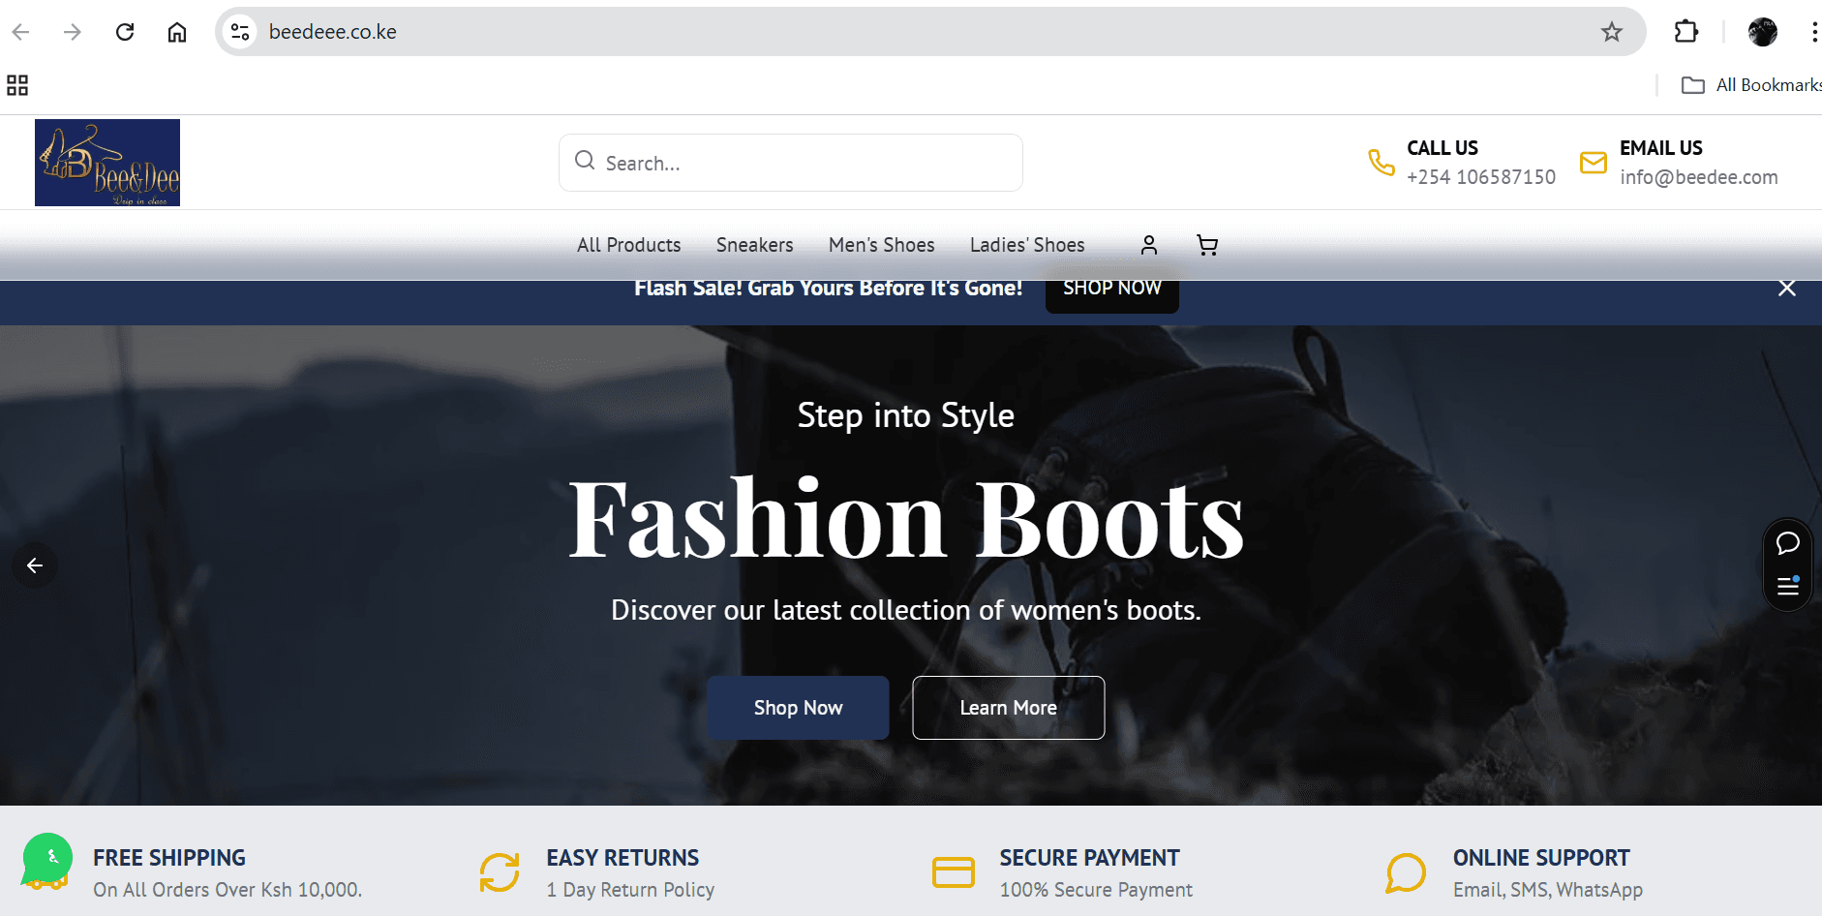Click the Learn More button
Image resolution: width=1822 pixels, height=916 pixels.
tap(1008, 708)
